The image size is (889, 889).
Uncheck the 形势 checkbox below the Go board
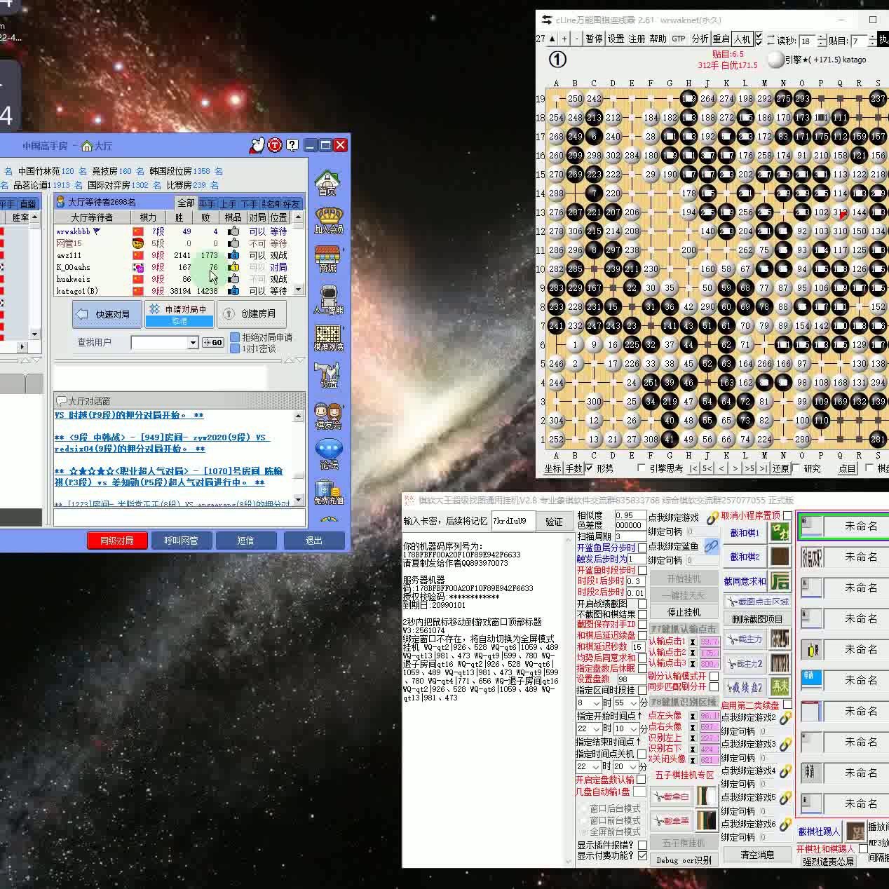coord(589,468)
